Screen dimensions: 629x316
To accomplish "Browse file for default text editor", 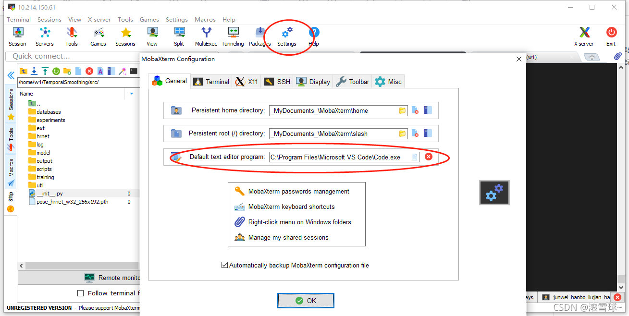I will point(414,157).
